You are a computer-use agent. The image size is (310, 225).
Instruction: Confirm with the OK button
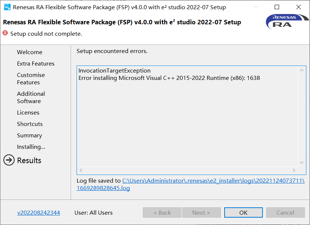tap(243, 212)
